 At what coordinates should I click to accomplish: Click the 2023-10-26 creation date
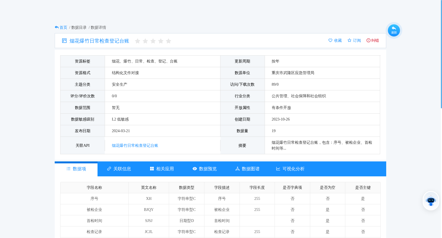click(x=281, y=119)
